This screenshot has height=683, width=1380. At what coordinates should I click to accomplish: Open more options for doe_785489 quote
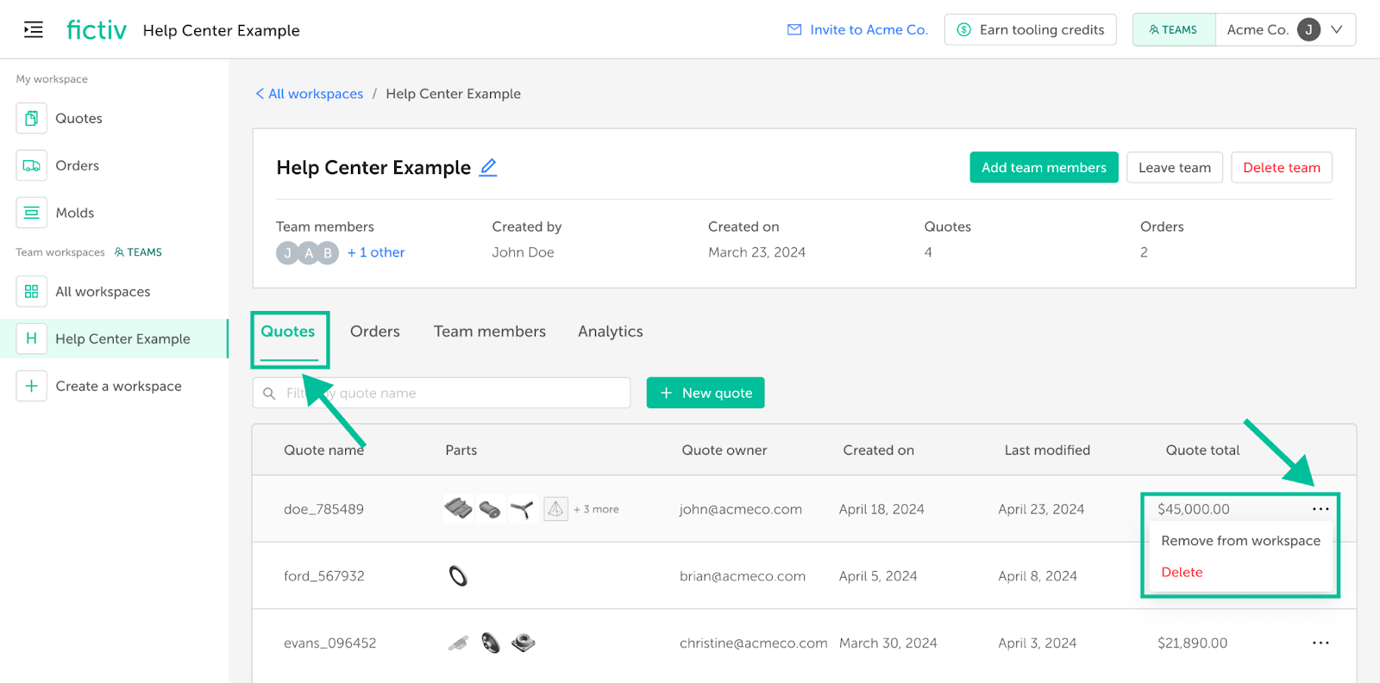[1320, 509]
